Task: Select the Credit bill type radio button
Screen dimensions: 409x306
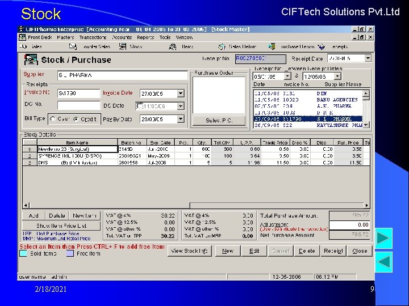Action: coord(76,119)
